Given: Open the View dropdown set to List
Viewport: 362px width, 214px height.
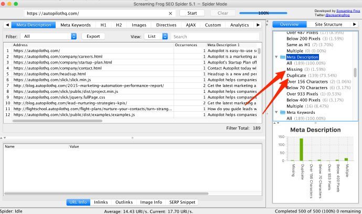Looking at the screenshot, I should click(156, 36).
